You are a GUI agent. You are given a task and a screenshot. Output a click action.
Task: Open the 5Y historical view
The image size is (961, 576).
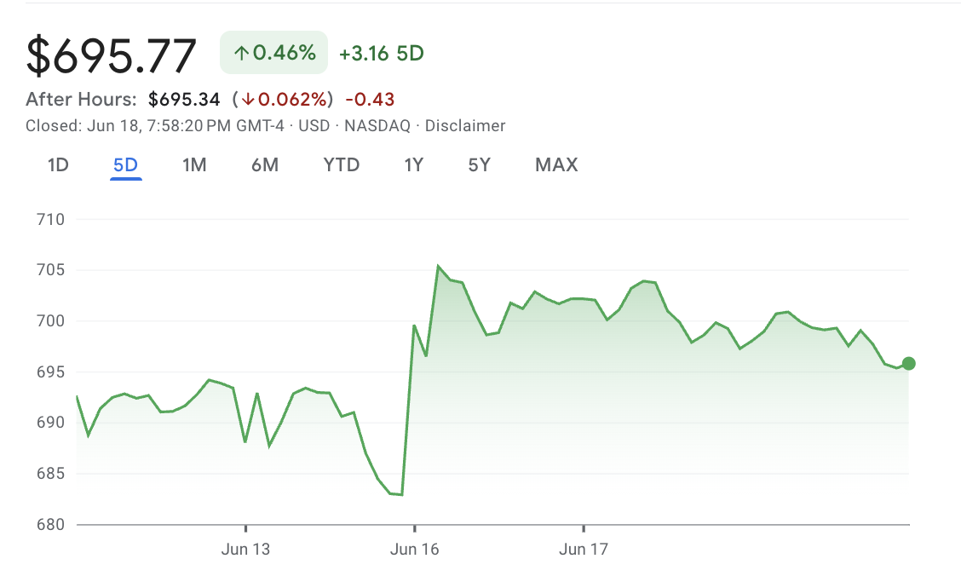click(x=480, y=164)
